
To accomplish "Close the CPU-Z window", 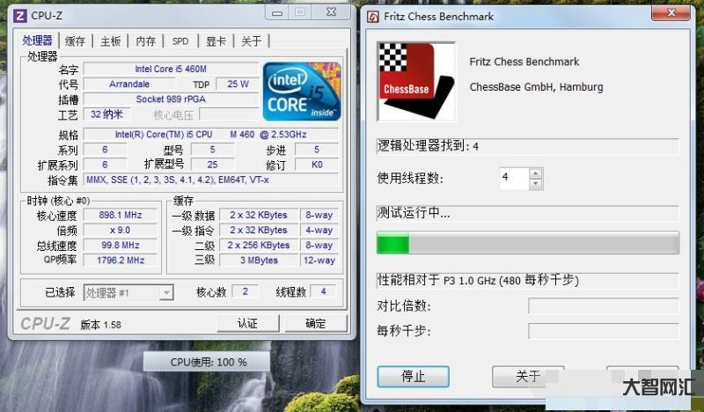I will pyautogui.click(x=331, y=12).
